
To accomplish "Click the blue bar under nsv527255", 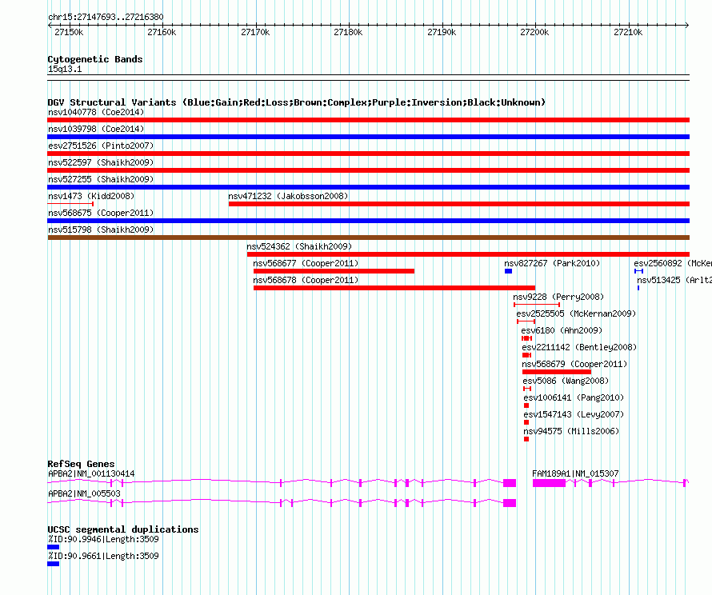I will point(368,187).
